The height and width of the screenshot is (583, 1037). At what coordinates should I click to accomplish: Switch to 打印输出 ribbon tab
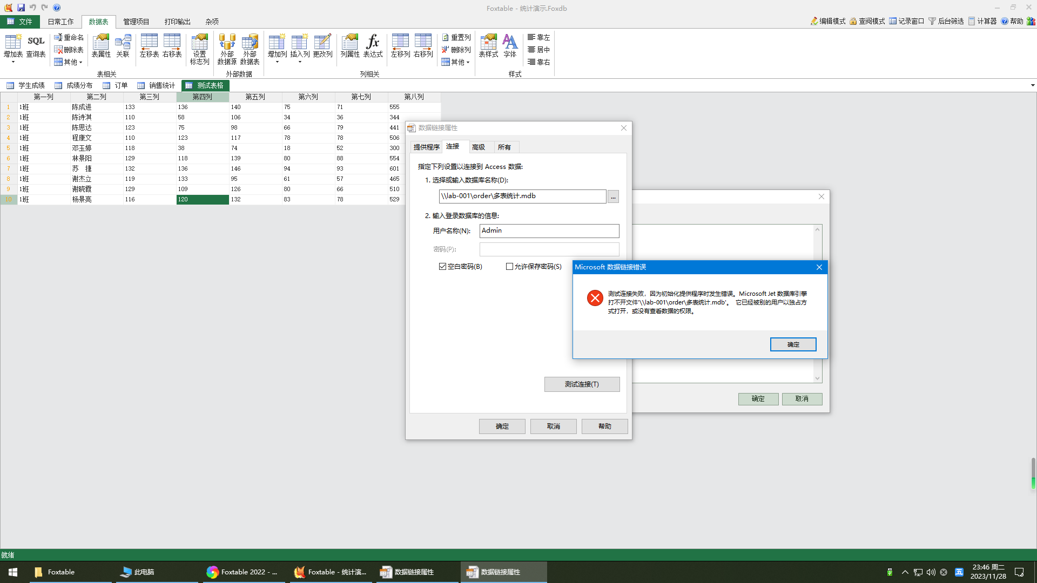(178, 22)
